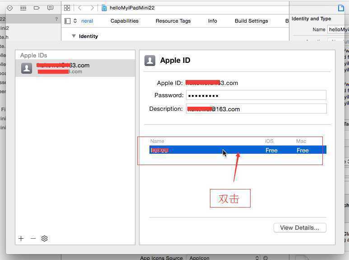Open the report navigator speech-bubble icon

point(50,8)
